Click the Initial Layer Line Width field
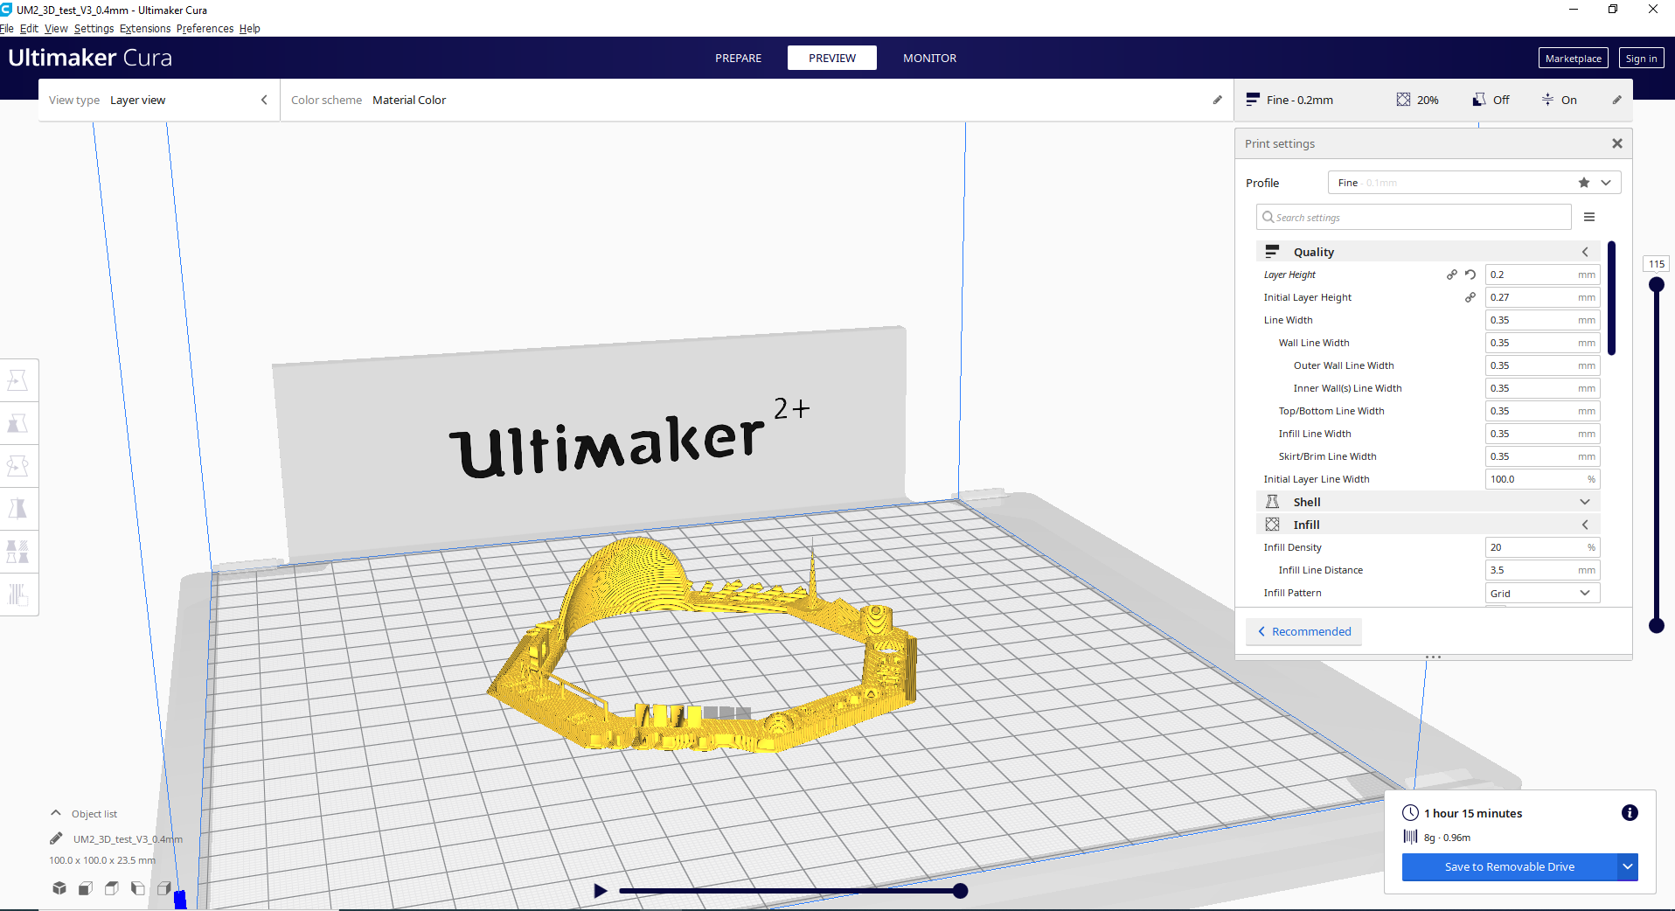 [1543, 479]
